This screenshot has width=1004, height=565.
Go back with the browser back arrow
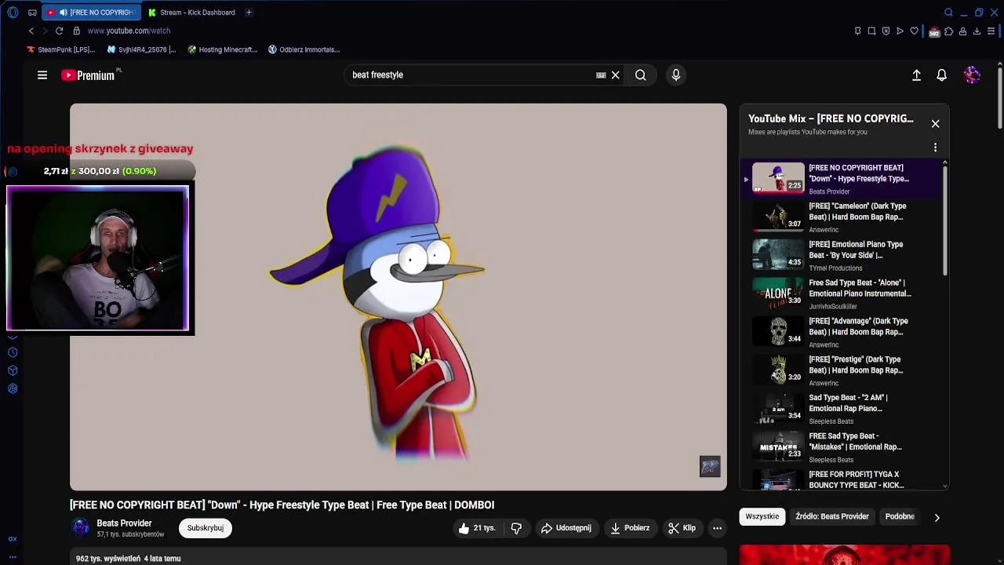[x=31, y=31]
